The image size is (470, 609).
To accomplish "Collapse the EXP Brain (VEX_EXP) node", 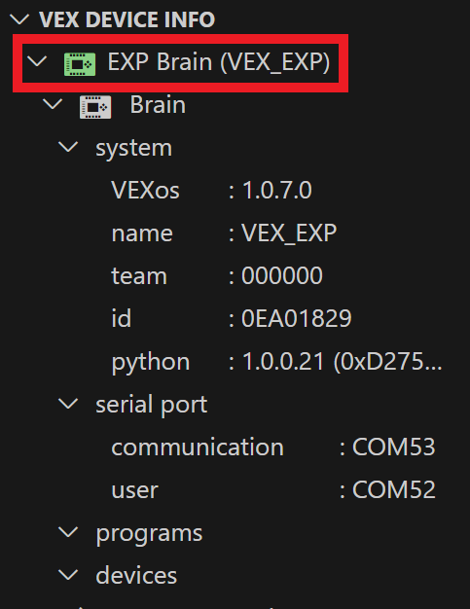I will click(x=37, y=61).
